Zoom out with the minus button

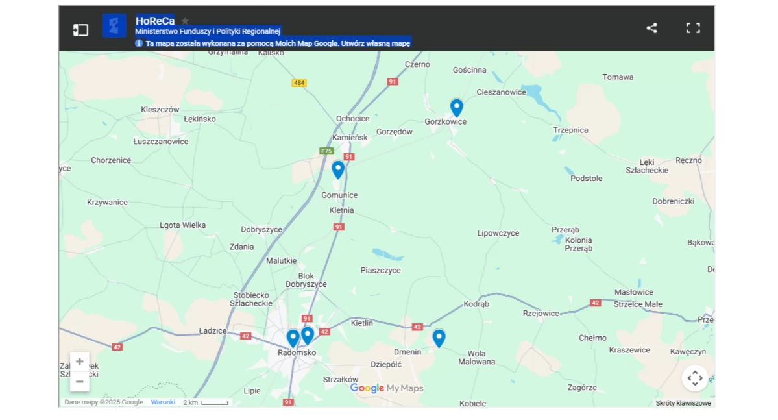tap(79, 382)
